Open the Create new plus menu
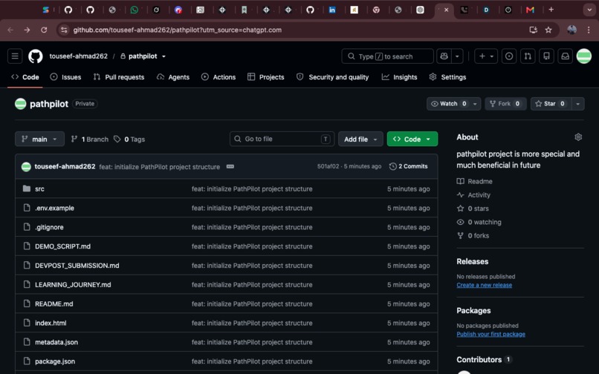Viewport: 599px width, 374px height. [486, 56]
